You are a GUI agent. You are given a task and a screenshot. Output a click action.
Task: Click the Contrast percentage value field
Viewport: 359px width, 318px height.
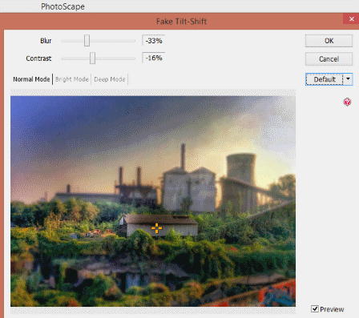[x=154, y=58]
